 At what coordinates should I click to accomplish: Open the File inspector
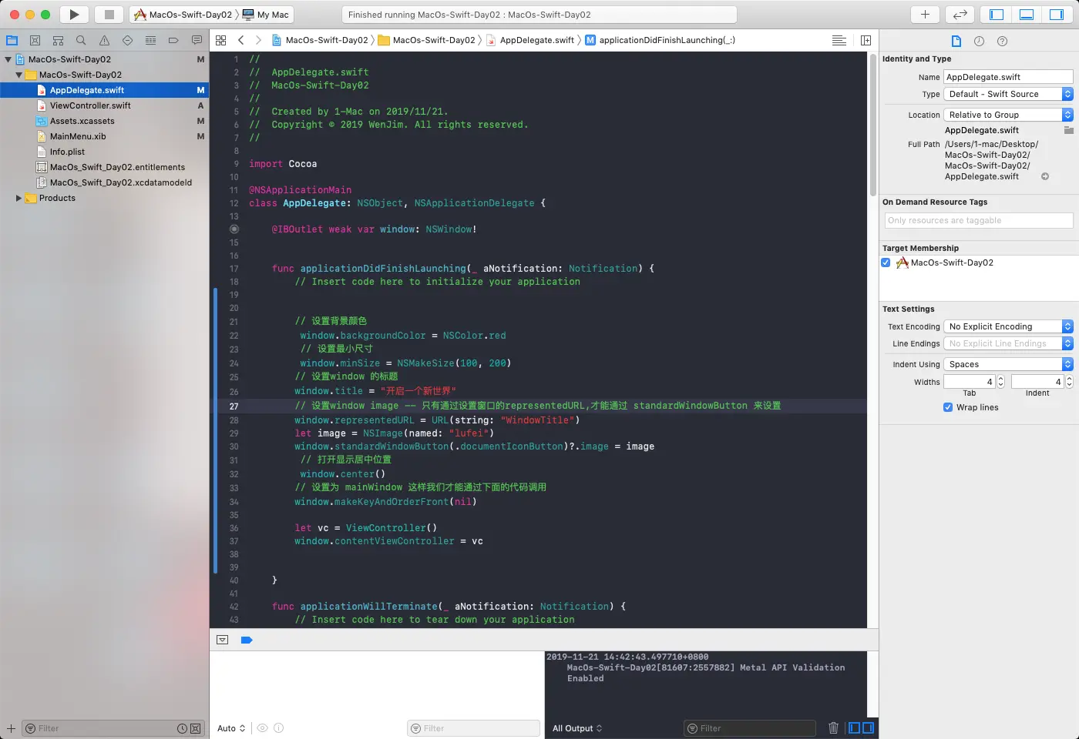958,42
